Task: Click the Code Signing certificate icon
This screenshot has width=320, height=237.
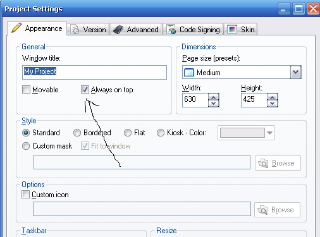Action: pos(171,29)
